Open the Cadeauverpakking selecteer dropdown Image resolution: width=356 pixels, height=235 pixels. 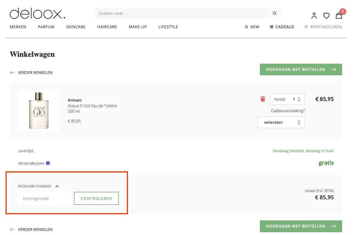(281, 122)
